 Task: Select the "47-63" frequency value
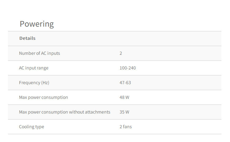(125, 83)
